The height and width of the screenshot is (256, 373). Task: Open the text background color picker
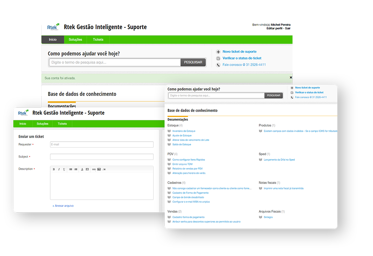point(87,169)
